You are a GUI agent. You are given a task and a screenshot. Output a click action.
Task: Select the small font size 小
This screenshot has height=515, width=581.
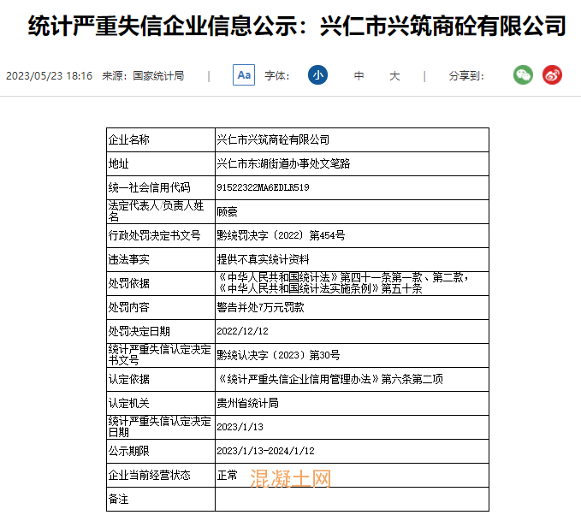click(317, 75)
